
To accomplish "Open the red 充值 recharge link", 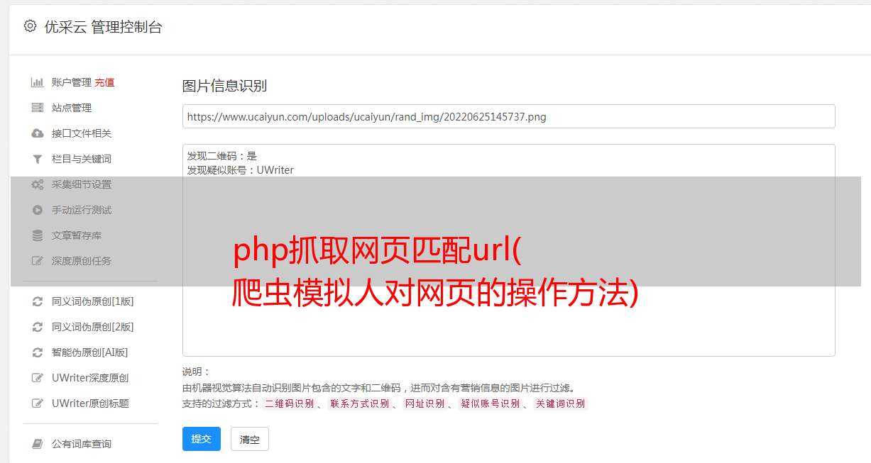I will coord(104,82).
